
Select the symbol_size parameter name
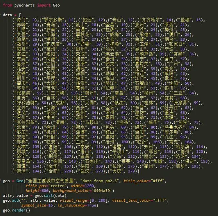(x=33, y=205)
